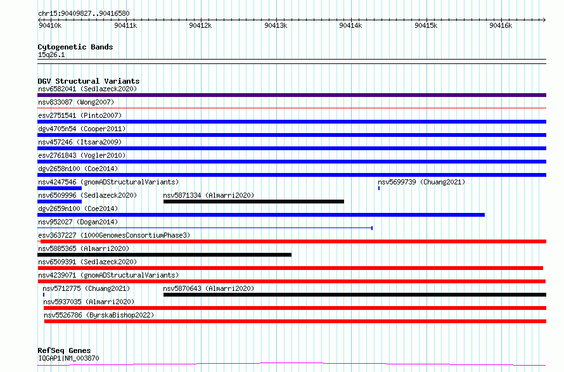Open the IQGAP1|NM_003870 gene label
The image size is (564, 372).
pyautogui.click(x=68, y=358)
